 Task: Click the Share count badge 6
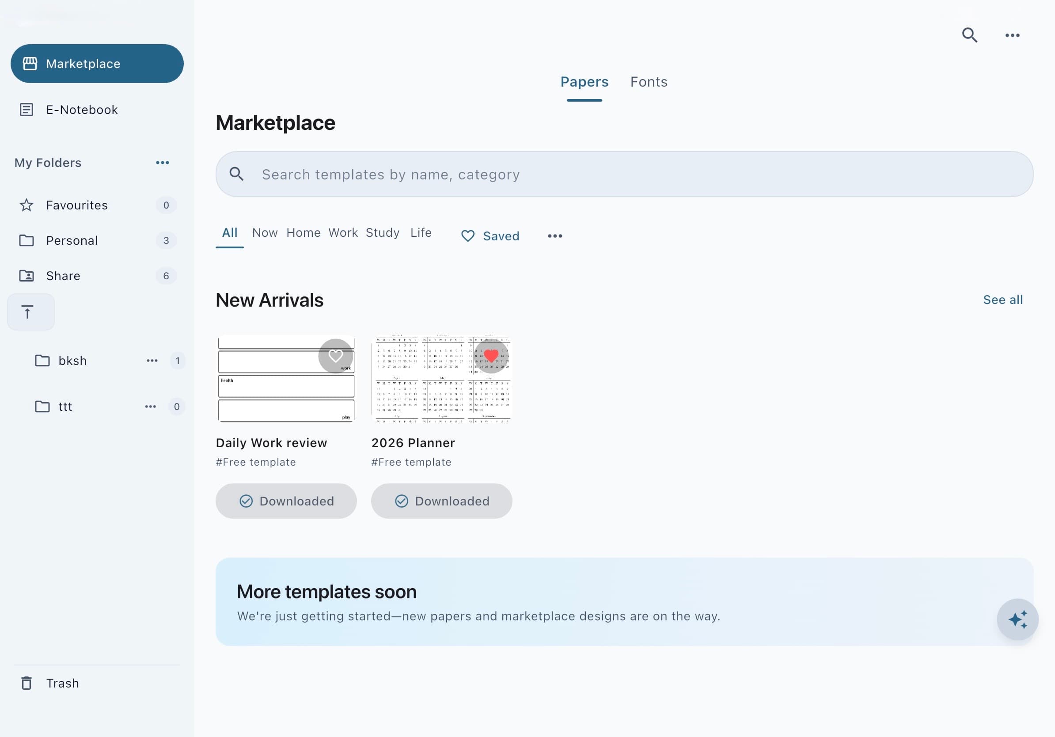[166, 276]
